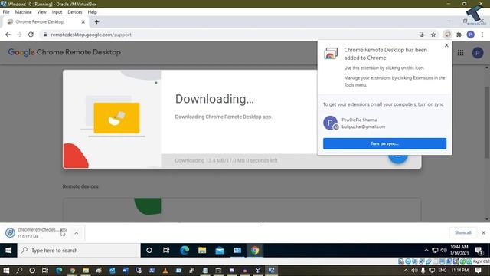Open the Chrome profile avatar in the toolbar
Screen dimensions: 490x276
click(x=471, y=34)
